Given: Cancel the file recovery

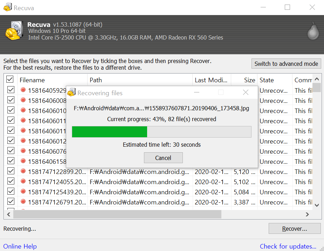Looking at the screenshot, I should click(163, 158).
